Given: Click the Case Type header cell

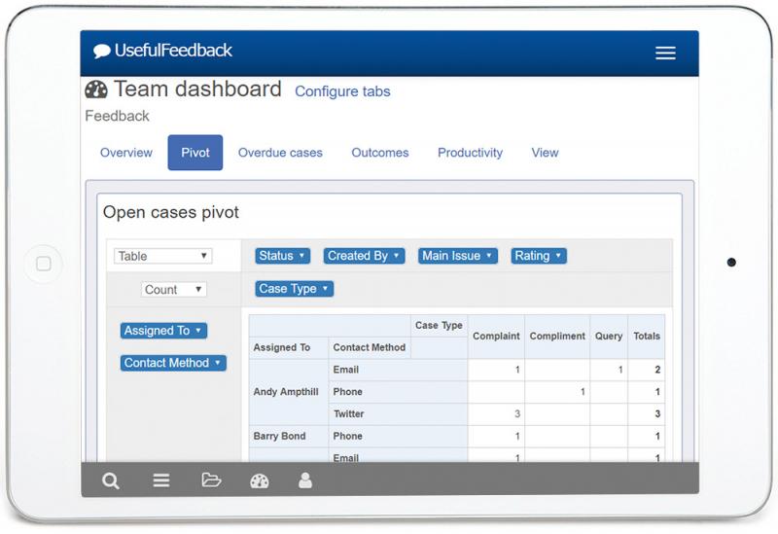Looking at the screenshot, I should pyautogui.click(x=439, y=325).
